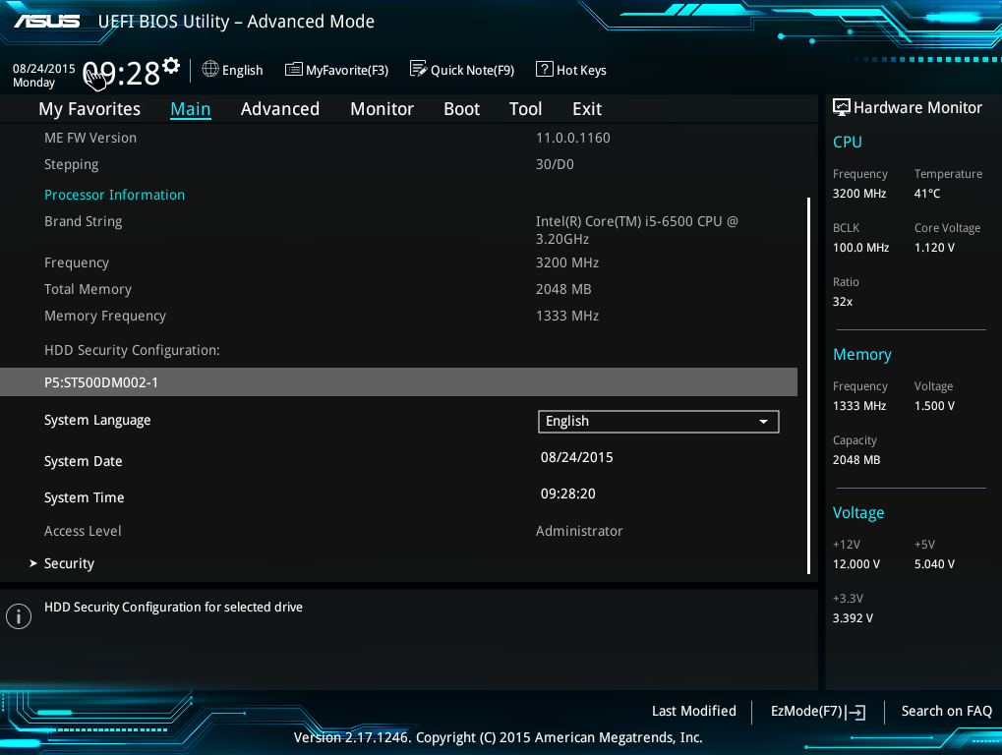Select the Main tab
1002x755 pixels.
point(191,109)
